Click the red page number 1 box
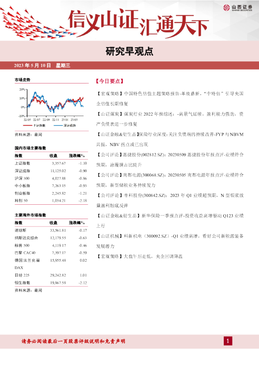This screenshot has width=259, height=366. click(x=228, y=341)
